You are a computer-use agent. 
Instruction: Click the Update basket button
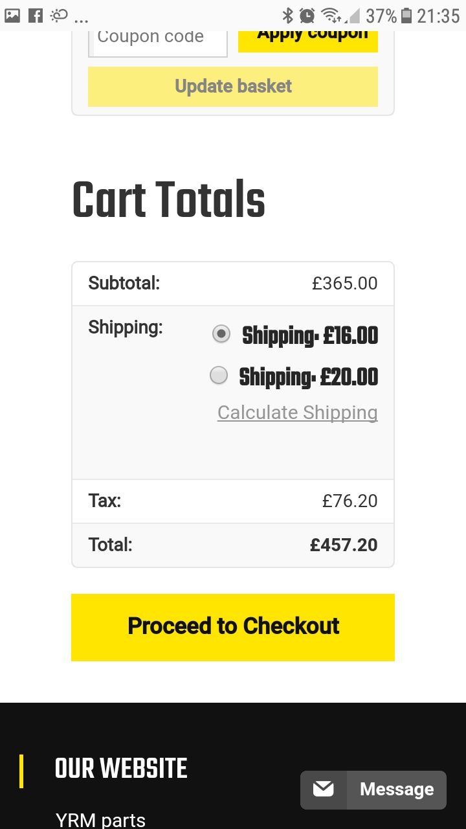[233, 86]
